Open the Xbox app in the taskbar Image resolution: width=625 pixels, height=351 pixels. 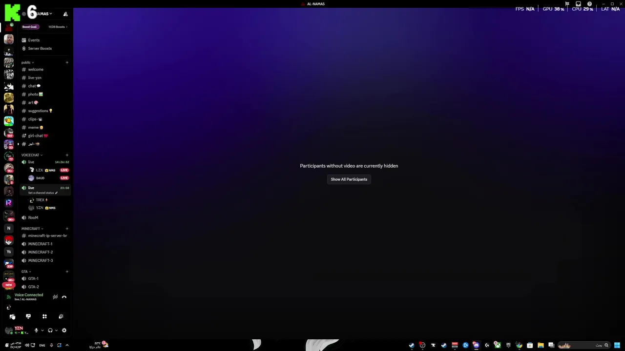click(x=498, y=345)
